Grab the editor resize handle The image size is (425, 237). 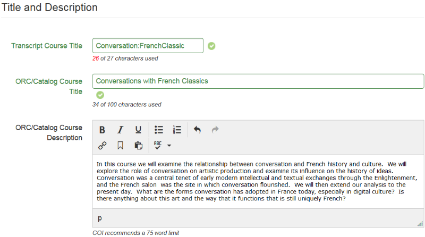point(420,223)
